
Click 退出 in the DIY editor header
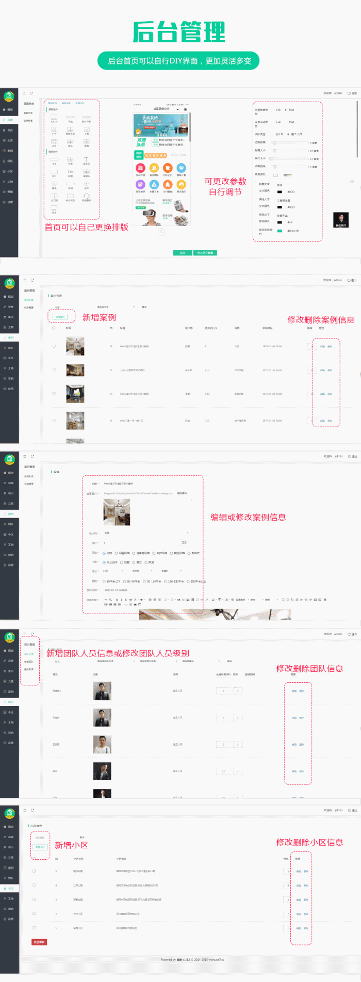(353, 93)
